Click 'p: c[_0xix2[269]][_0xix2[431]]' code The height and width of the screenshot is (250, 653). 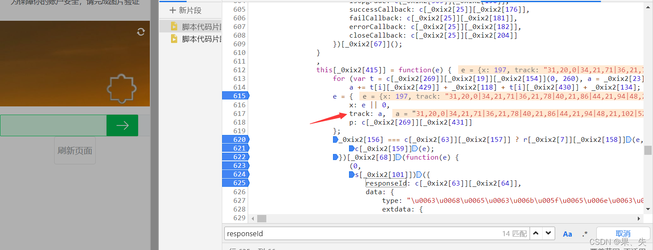[411, 122]
